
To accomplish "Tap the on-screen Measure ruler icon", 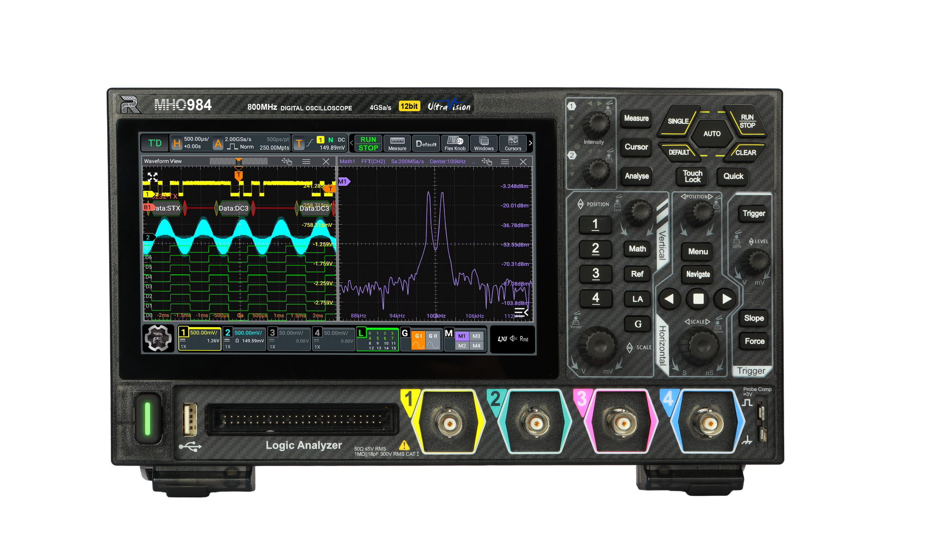I will 397,143.
